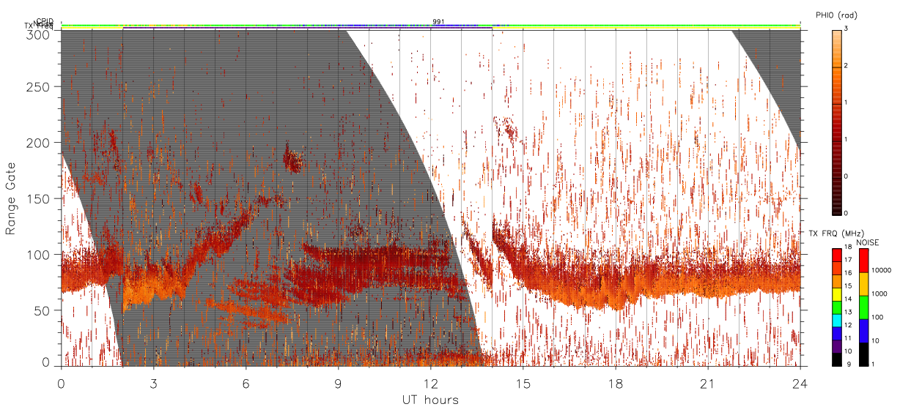Click x-axis tick label '24'
Viewport: 900px width, 415px height.
(800, 384)
